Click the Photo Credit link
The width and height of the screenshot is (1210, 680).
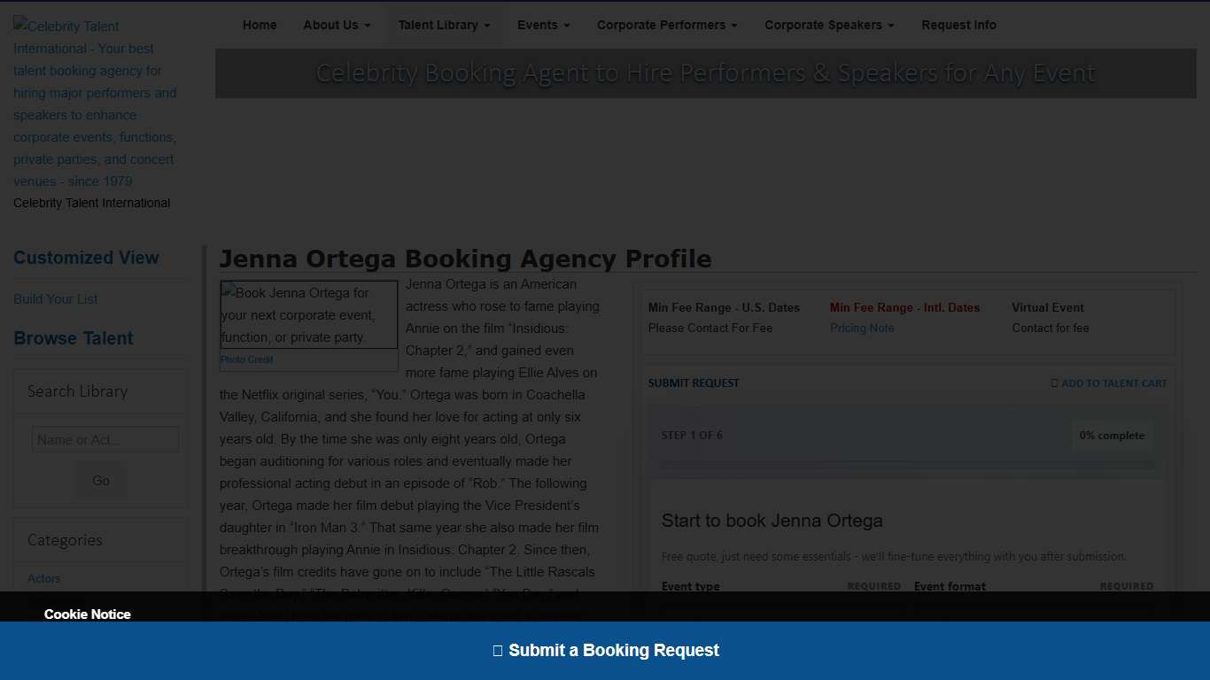(246, 359)
